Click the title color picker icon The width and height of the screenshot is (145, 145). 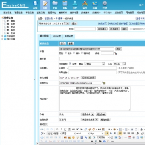[116, 53]
